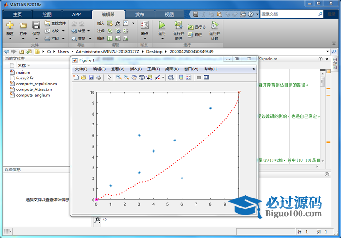Click the Run (运行) green arrow
This screenshot has width=341, height=238.
tap(162, 25)
